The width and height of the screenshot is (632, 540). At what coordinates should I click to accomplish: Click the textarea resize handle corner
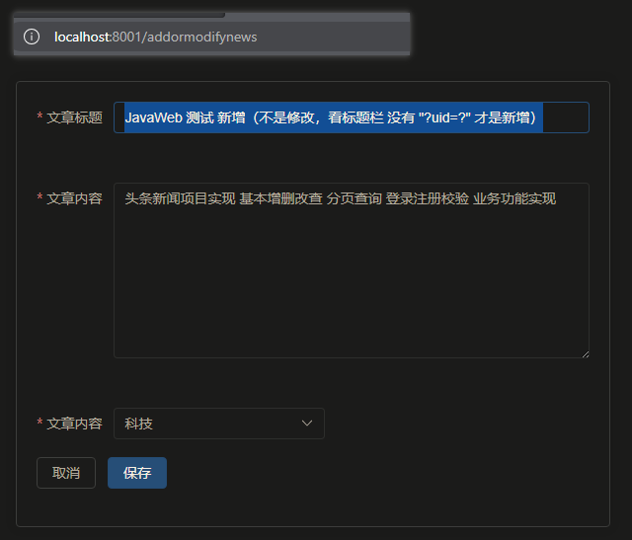pyautogui.click(x=586, y=354)
